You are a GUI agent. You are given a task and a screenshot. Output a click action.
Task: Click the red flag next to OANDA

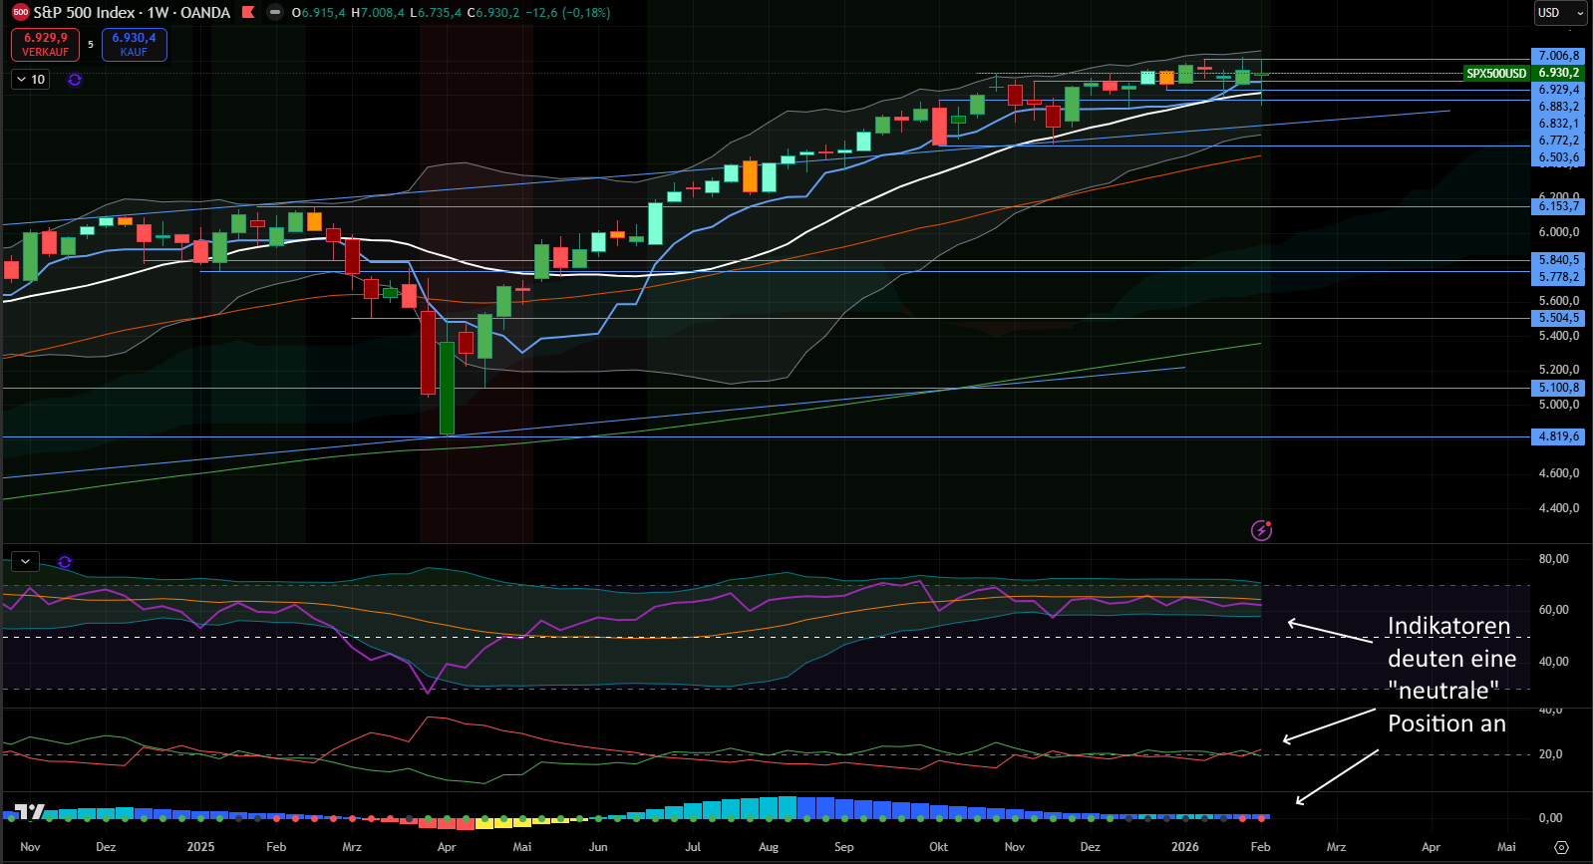pyautogui.click(x=248, y=13)
